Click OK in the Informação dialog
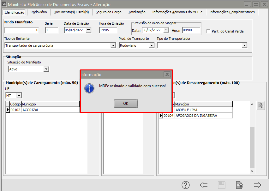Screen dimensions: 269x191 (126, 104)
